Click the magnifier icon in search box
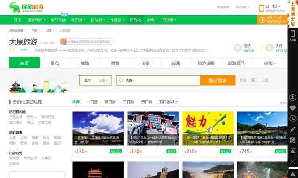Viewport: 298px width, 178px height. pos(121,80)
